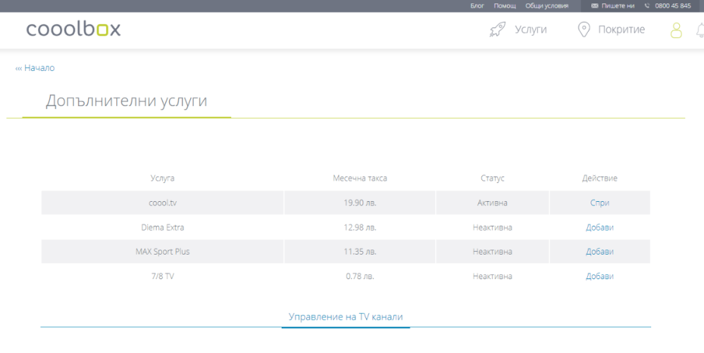Go to homepage via cooolbox logo

click(x=73, y=30)
